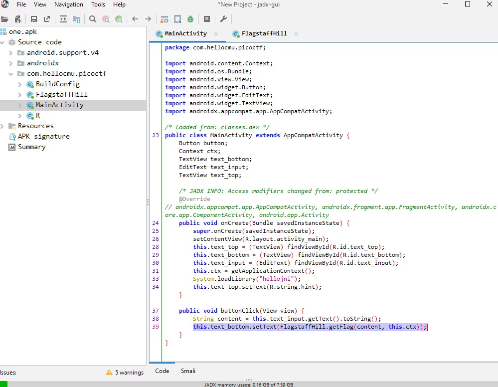Select one.apk in the tree

pos(22,32)
